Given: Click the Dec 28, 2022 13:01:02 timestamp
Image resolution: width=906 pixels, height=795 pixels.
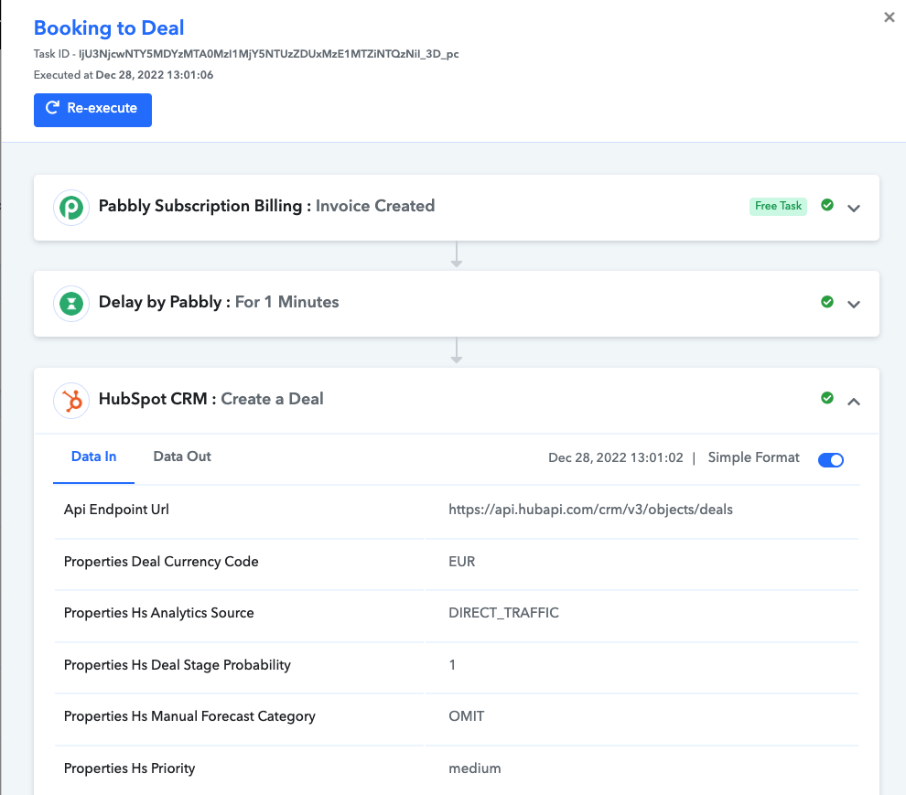Looking at the screenshot, I should click(615, 457).
